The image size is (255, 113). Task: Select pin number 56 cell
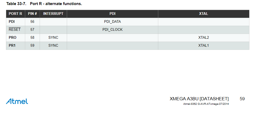(x=32, y=22)
